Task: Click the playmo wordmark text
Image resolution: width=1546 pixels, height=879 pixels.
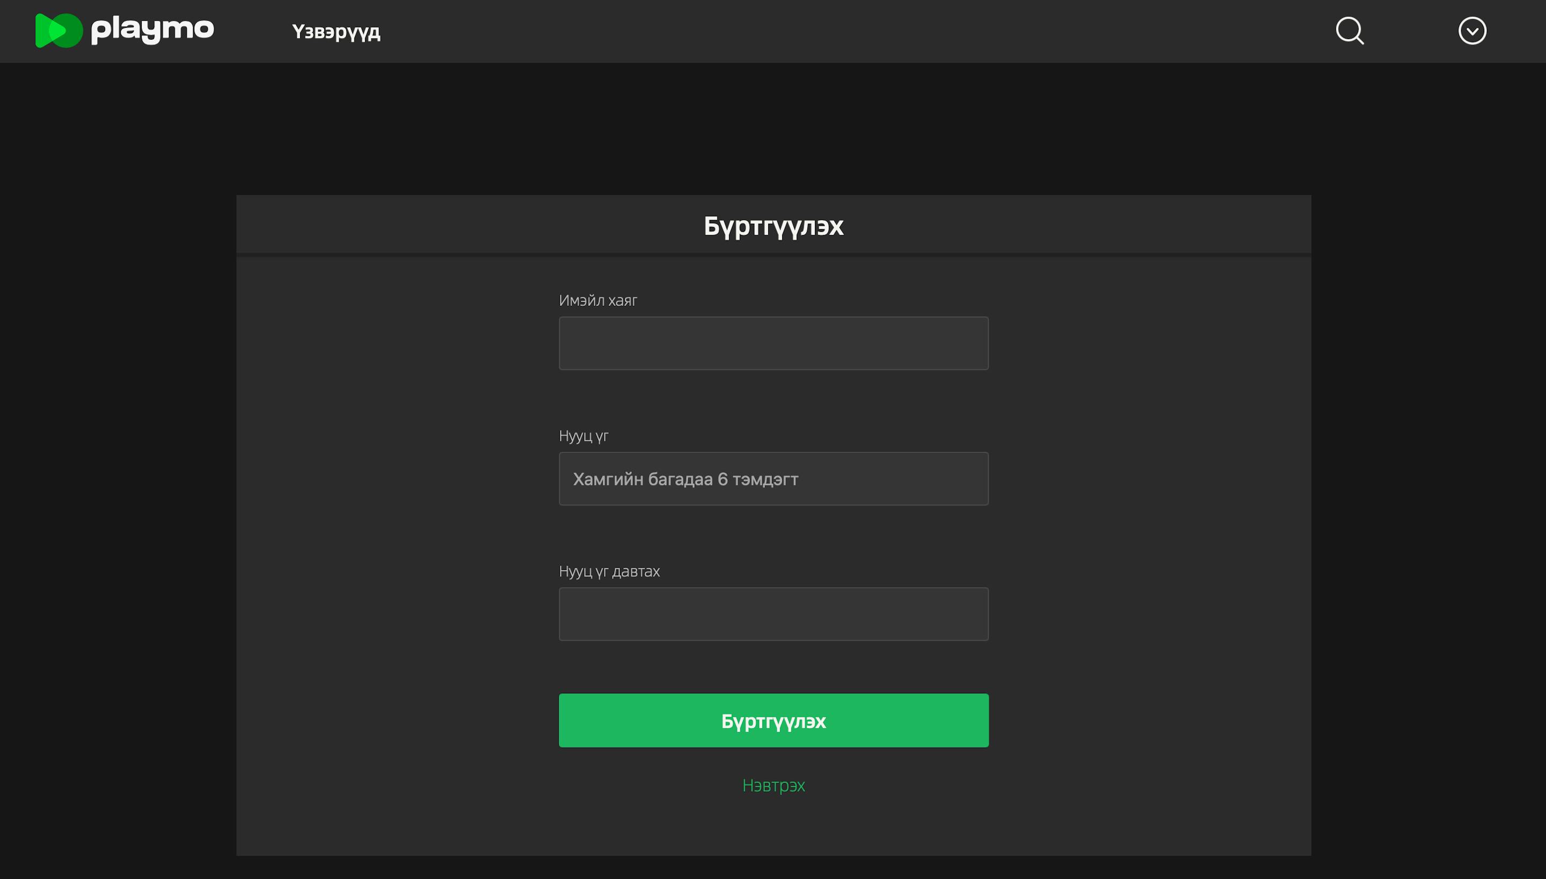Action: point(152,29)
